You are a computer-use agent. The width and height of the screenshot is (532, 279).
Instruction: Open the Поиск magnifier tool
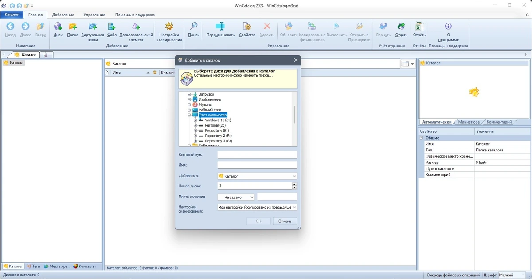(x=194, y=29)
